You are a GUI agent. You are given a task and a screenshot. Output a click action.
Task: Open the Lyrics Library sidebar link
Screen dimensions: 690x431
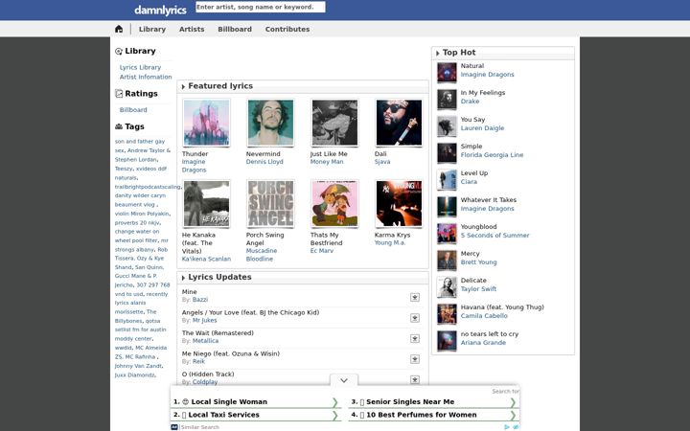pos(140,67)
